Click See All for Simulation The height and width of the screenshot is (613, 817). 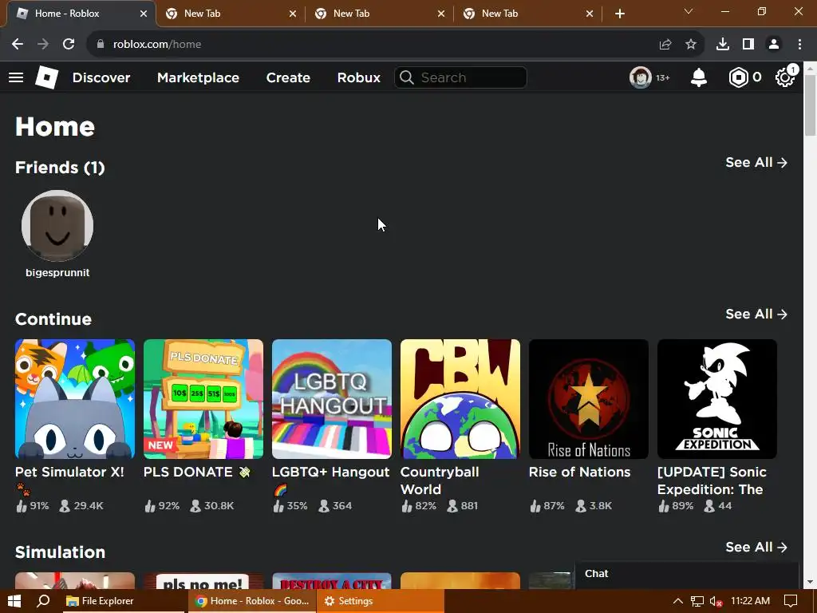[x=756, y=548]
